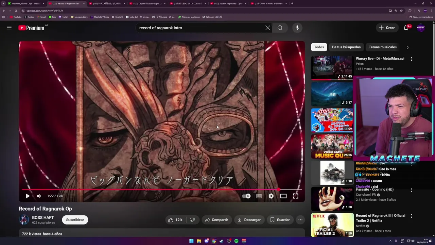The height and width of the screenshot is (245, 435).
Task: Show hidden system tray icons
Action: coord(390,241)
